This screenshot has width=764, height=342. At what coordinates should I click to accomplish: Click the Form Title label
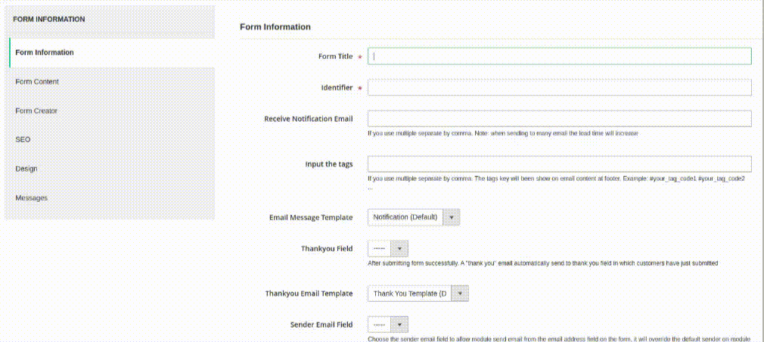coord(335,57)
